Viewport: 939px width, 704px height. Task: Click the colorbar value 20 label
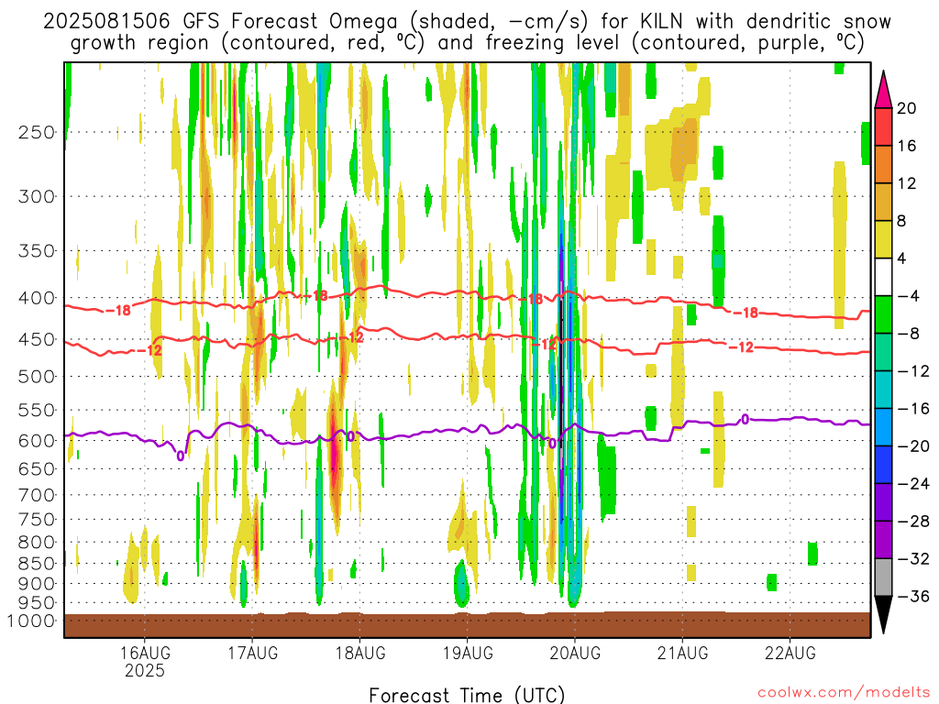click(x=907, y=108)
